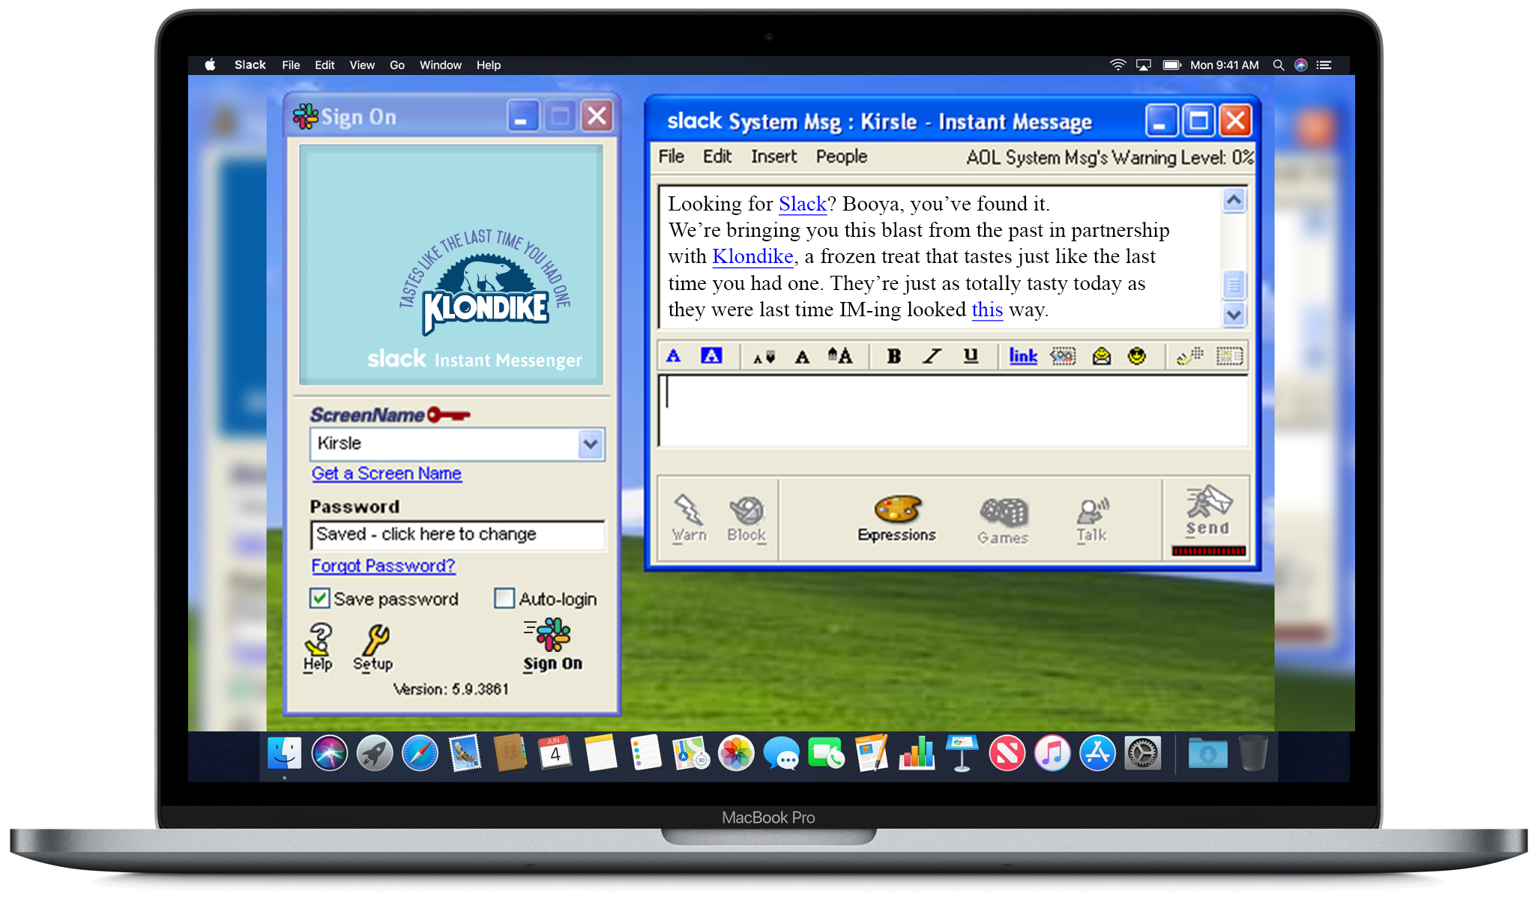Image resolution: width=1535 pixels, height=909 pixels.
Task: Open Expressions paint palette
Action: pyautogui.click(x=897, y=518)
